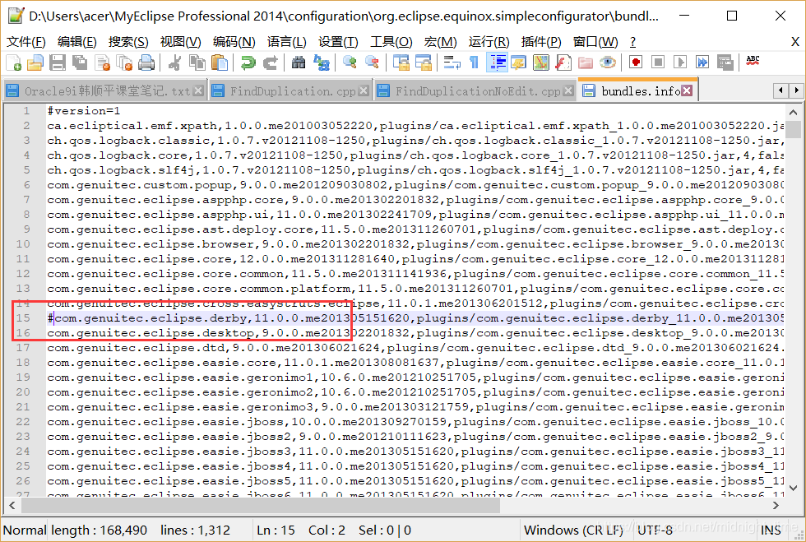The height and width of the screenshot is (542, 806).
Task: Click the Open file folder icon
Action: click(x=35, y=63)
